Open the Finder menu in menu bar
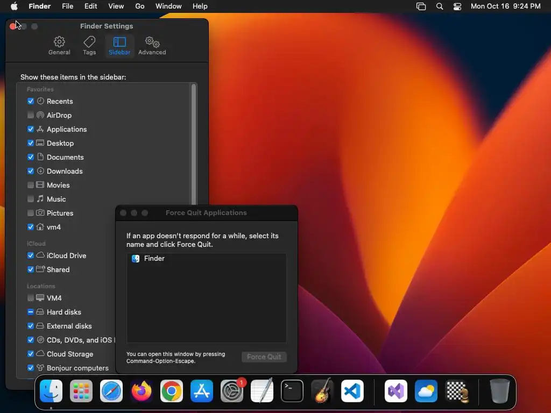 click(x=40, y=6)
